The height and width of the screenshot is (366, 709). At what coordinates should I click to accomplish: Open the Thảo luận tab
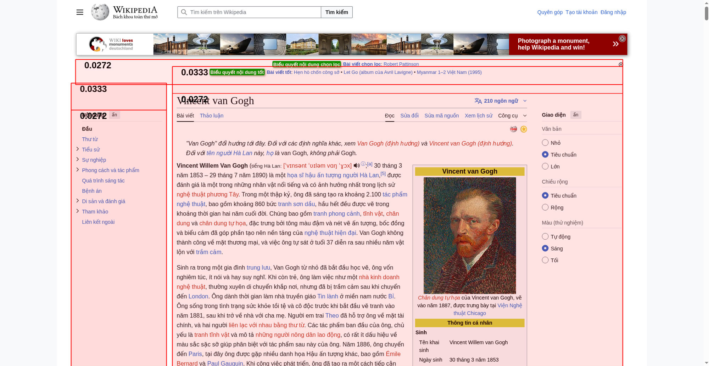pyautogui.click(x=212, y=116)
